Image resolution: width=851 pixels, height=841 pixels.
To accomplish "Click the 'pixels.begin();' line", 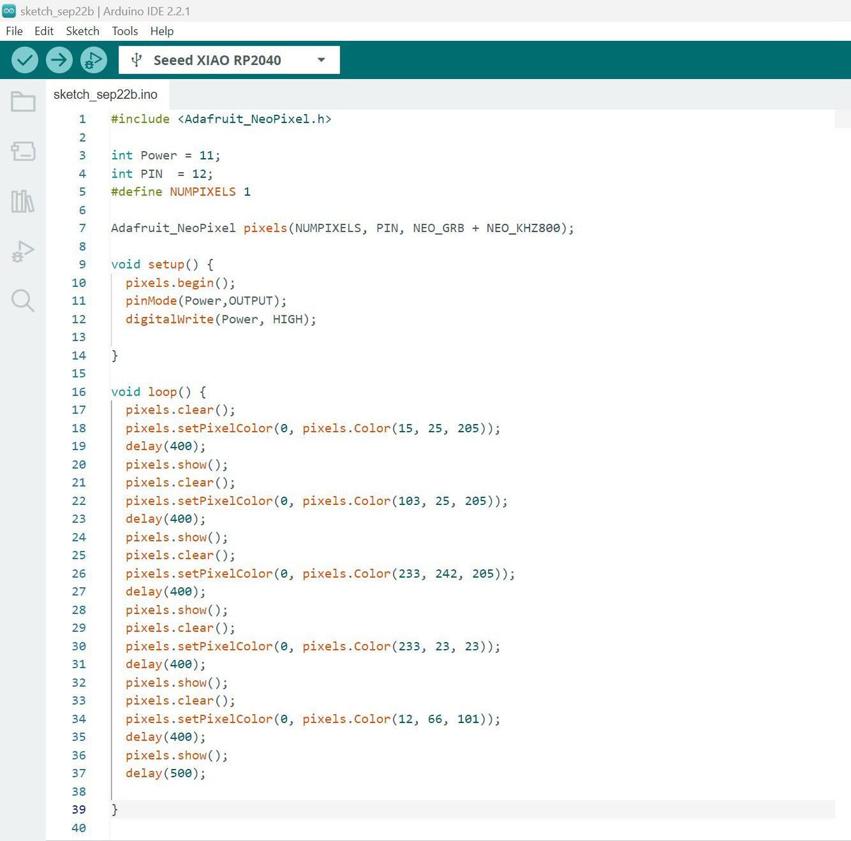I will [x=181, y=283].
